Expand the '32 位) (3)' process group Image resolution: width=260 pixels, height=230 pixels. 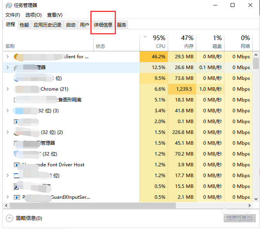pyautogui.click(x=7, y=111)
